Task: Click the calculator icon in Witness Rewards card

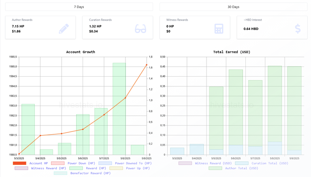Action: coord(219,29)
